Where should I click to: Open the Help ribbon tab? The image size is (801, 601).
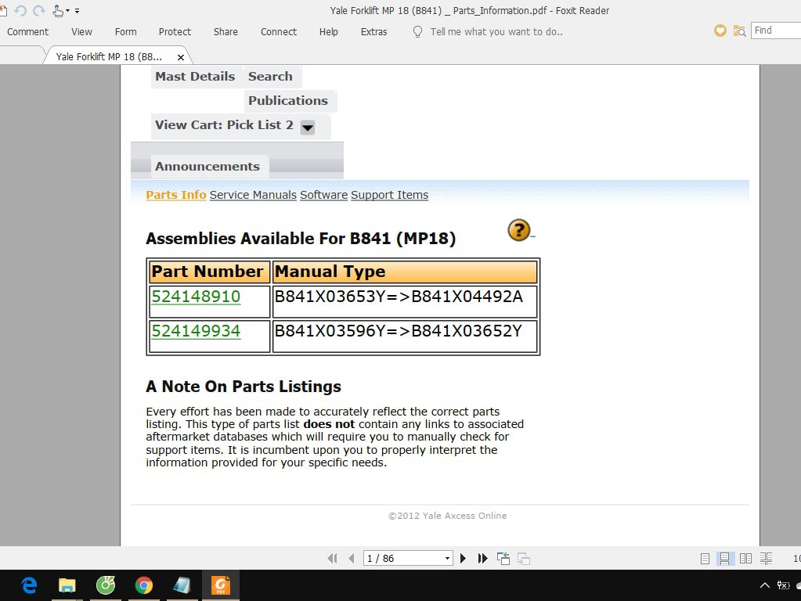pos(329,31)
